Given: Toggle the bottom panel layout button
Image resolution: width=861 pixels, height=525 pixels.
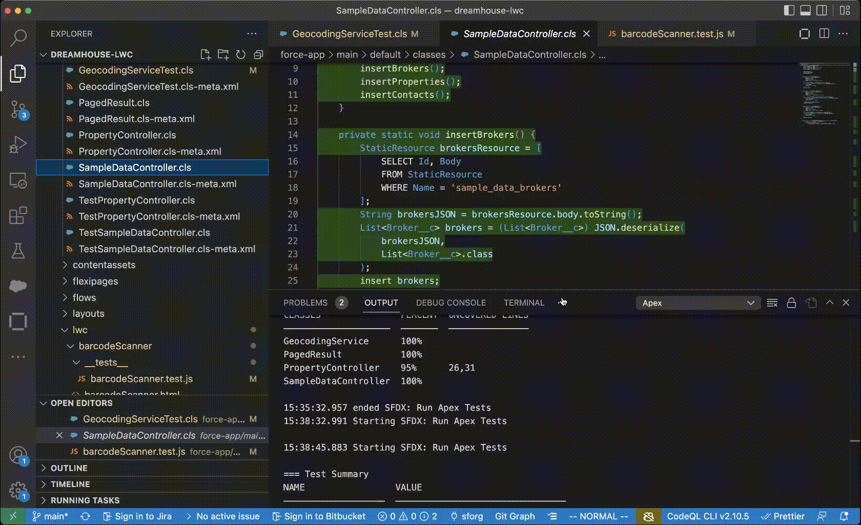Looking at the screenshot, I should (805, 10).
